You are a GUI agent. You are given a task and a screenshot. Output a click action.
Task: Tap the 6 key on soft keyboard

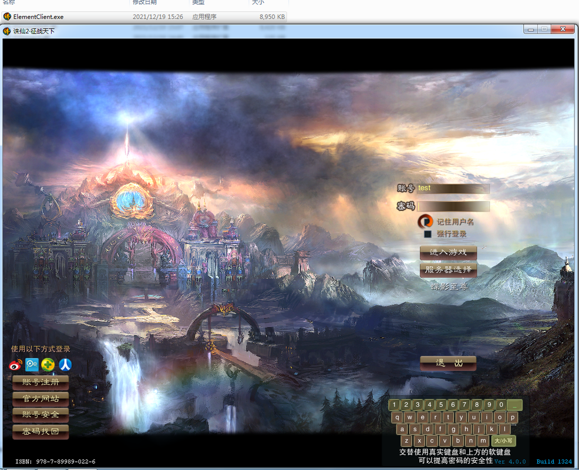(x=453, y=405)
